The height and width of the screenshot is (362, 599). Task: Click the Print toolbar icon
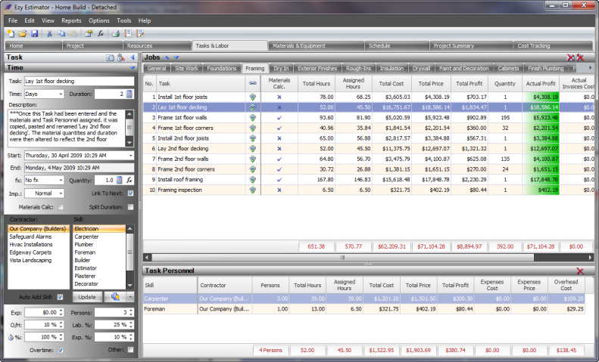116,34
